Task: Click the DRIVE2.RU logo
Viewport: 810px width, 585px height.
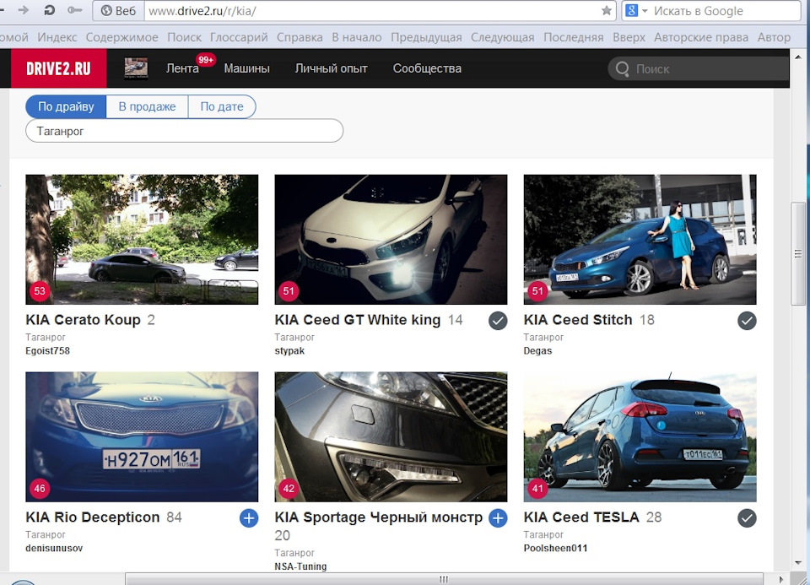Action: point(58,68)
